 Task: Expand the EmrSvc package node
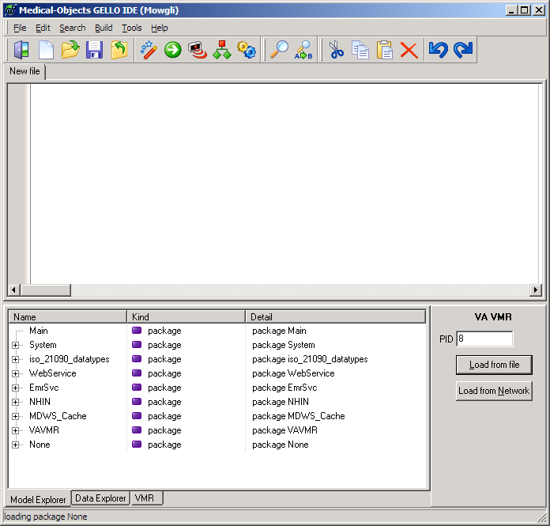(16, 388)
